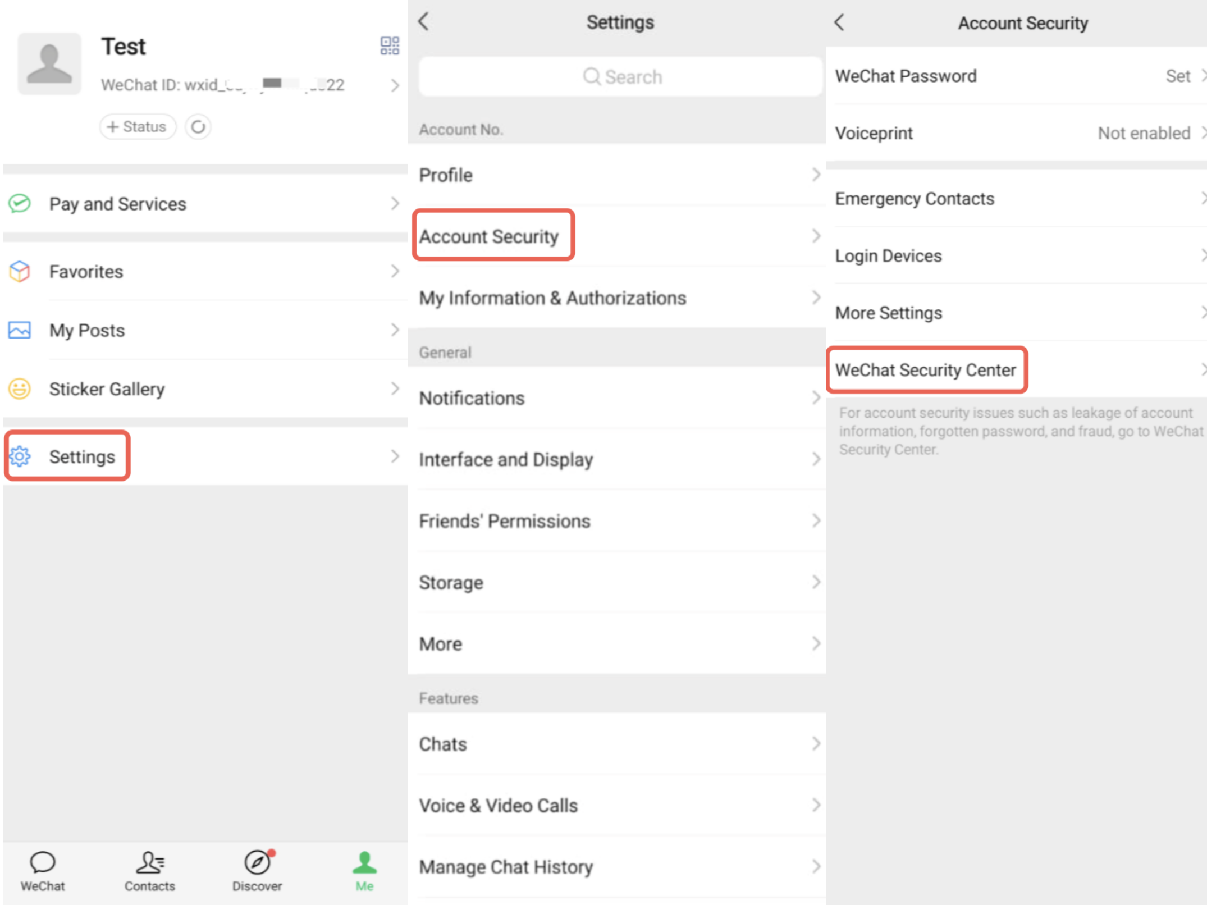1207x905 pixels.
Task: Open Sticker Gallery
Action: [x=205, y=388]
